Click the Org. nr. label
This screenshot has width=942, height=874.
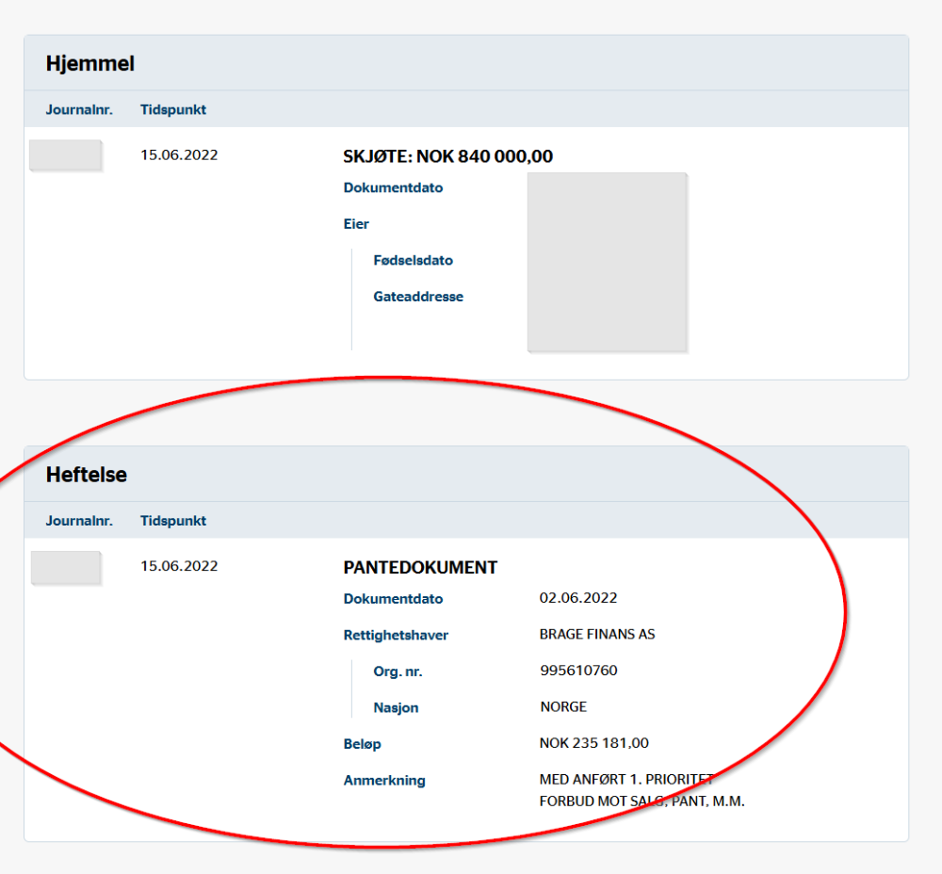(x=398, y=672)
